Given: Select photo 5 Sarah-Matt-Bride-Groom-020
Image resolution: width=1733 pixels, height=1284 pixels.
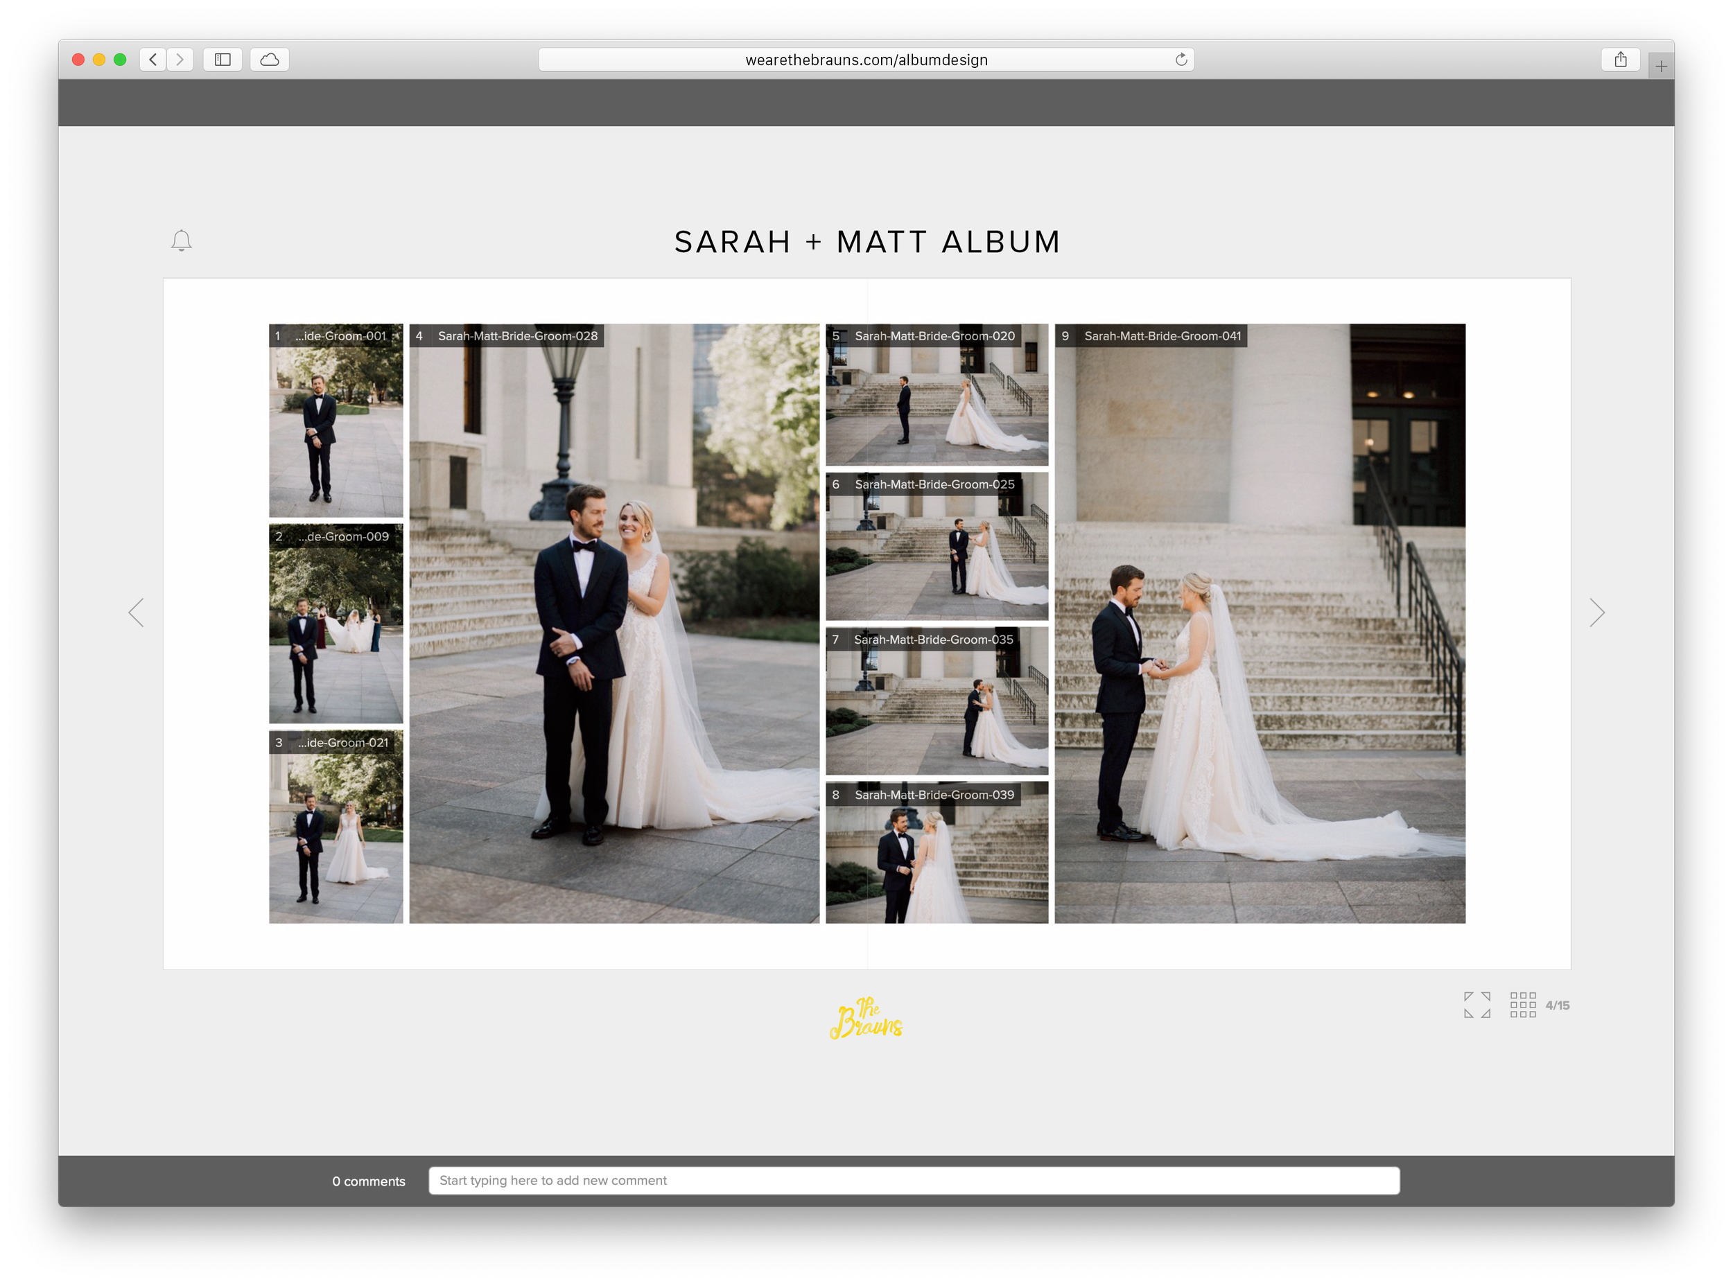Looking at the screenshot, I should pos(936,404).
